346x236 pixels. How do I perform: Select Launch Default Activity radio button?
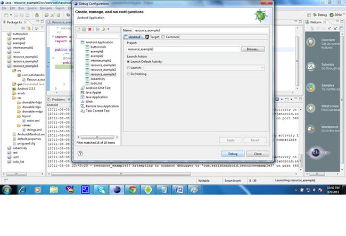(x=128, y=62)
